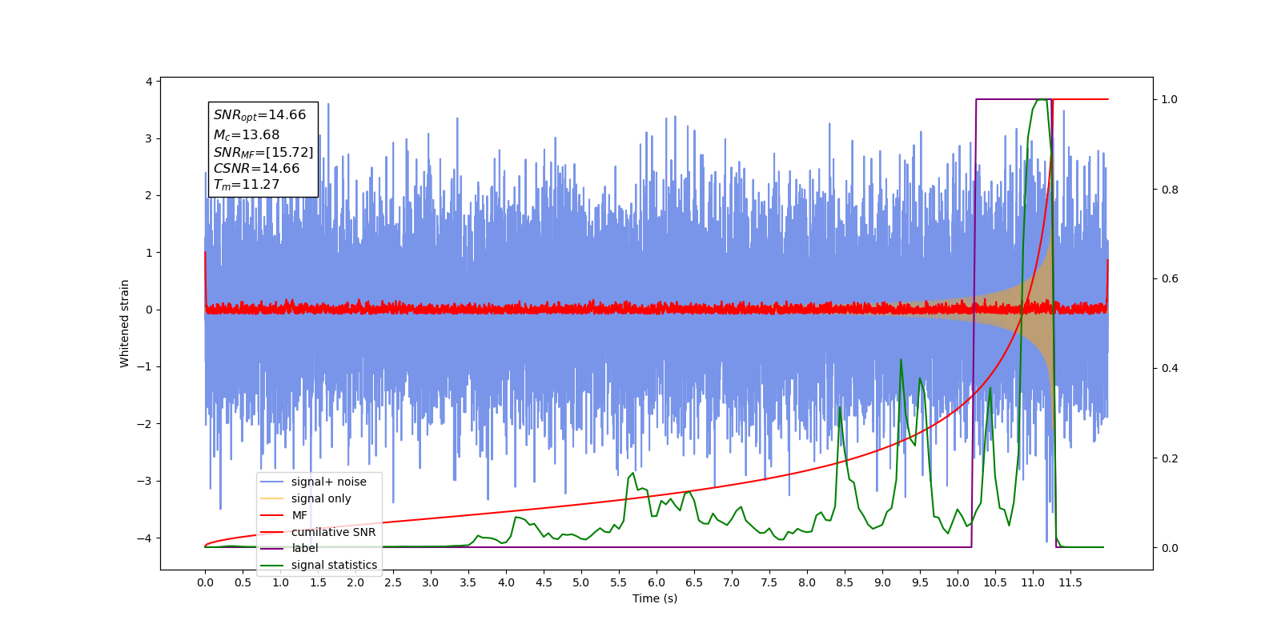Click the x-axis tick label 0.0

(x=205, y=582)
